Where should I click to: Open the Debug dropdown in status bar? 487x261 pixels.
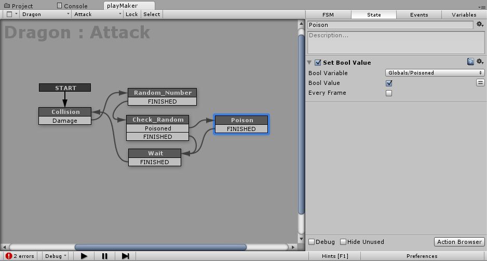pos(56,256)
